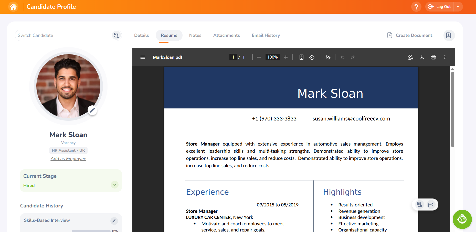Open the Email History tab

tap(266, 35)
